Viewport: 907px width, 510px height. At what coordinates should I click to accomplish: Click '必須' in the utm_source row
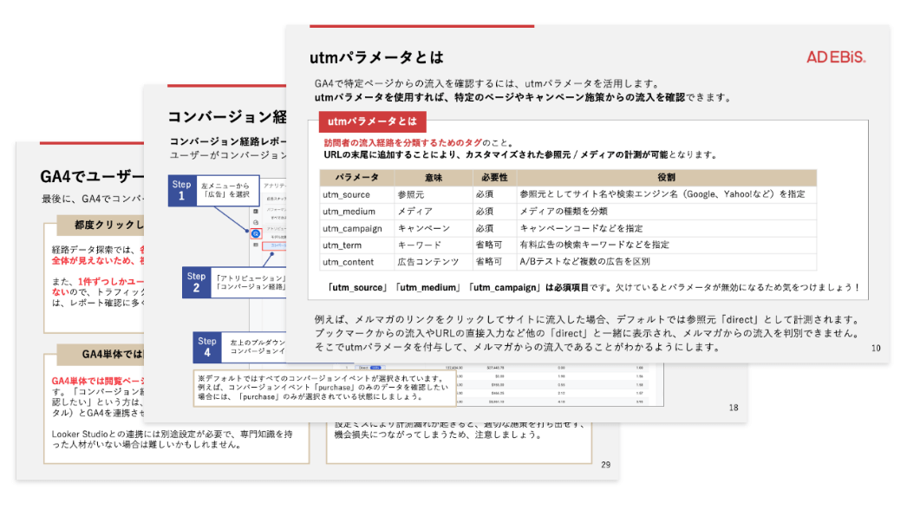tap(484, 194)
